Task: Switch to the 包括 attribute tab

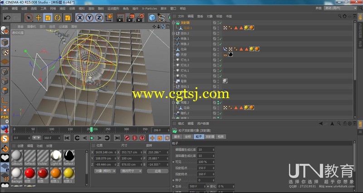Action: pyautogui.click(x=221, y=137)
